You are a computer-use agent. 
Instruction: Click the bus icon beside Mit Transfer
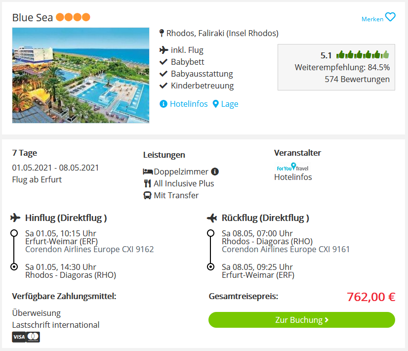[x=147, y=195]
